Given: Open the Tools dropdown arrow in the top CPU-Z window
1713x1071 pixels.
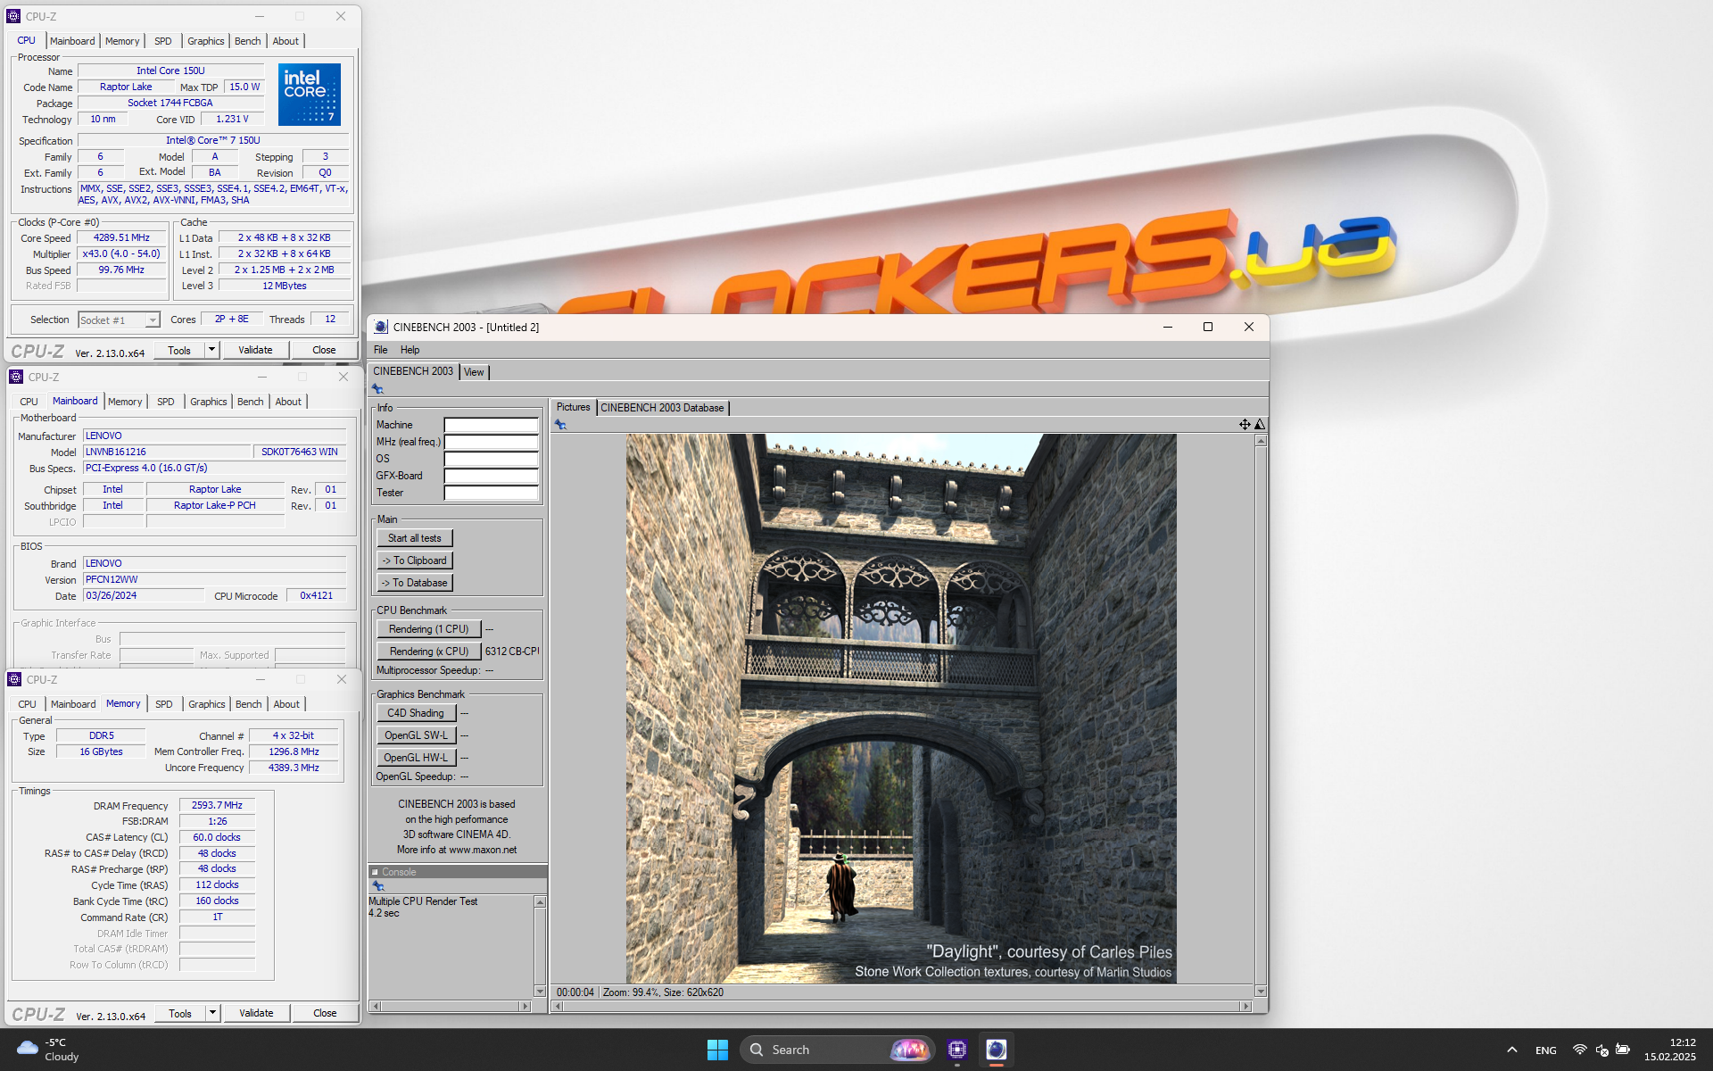Looking at the screenshot, I should point(212,350).
